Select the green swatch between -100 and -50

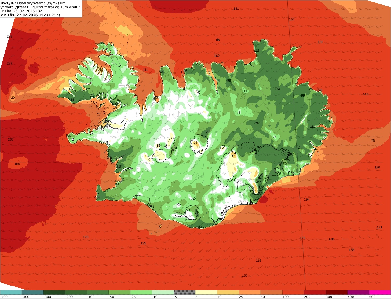coord(98,292)
